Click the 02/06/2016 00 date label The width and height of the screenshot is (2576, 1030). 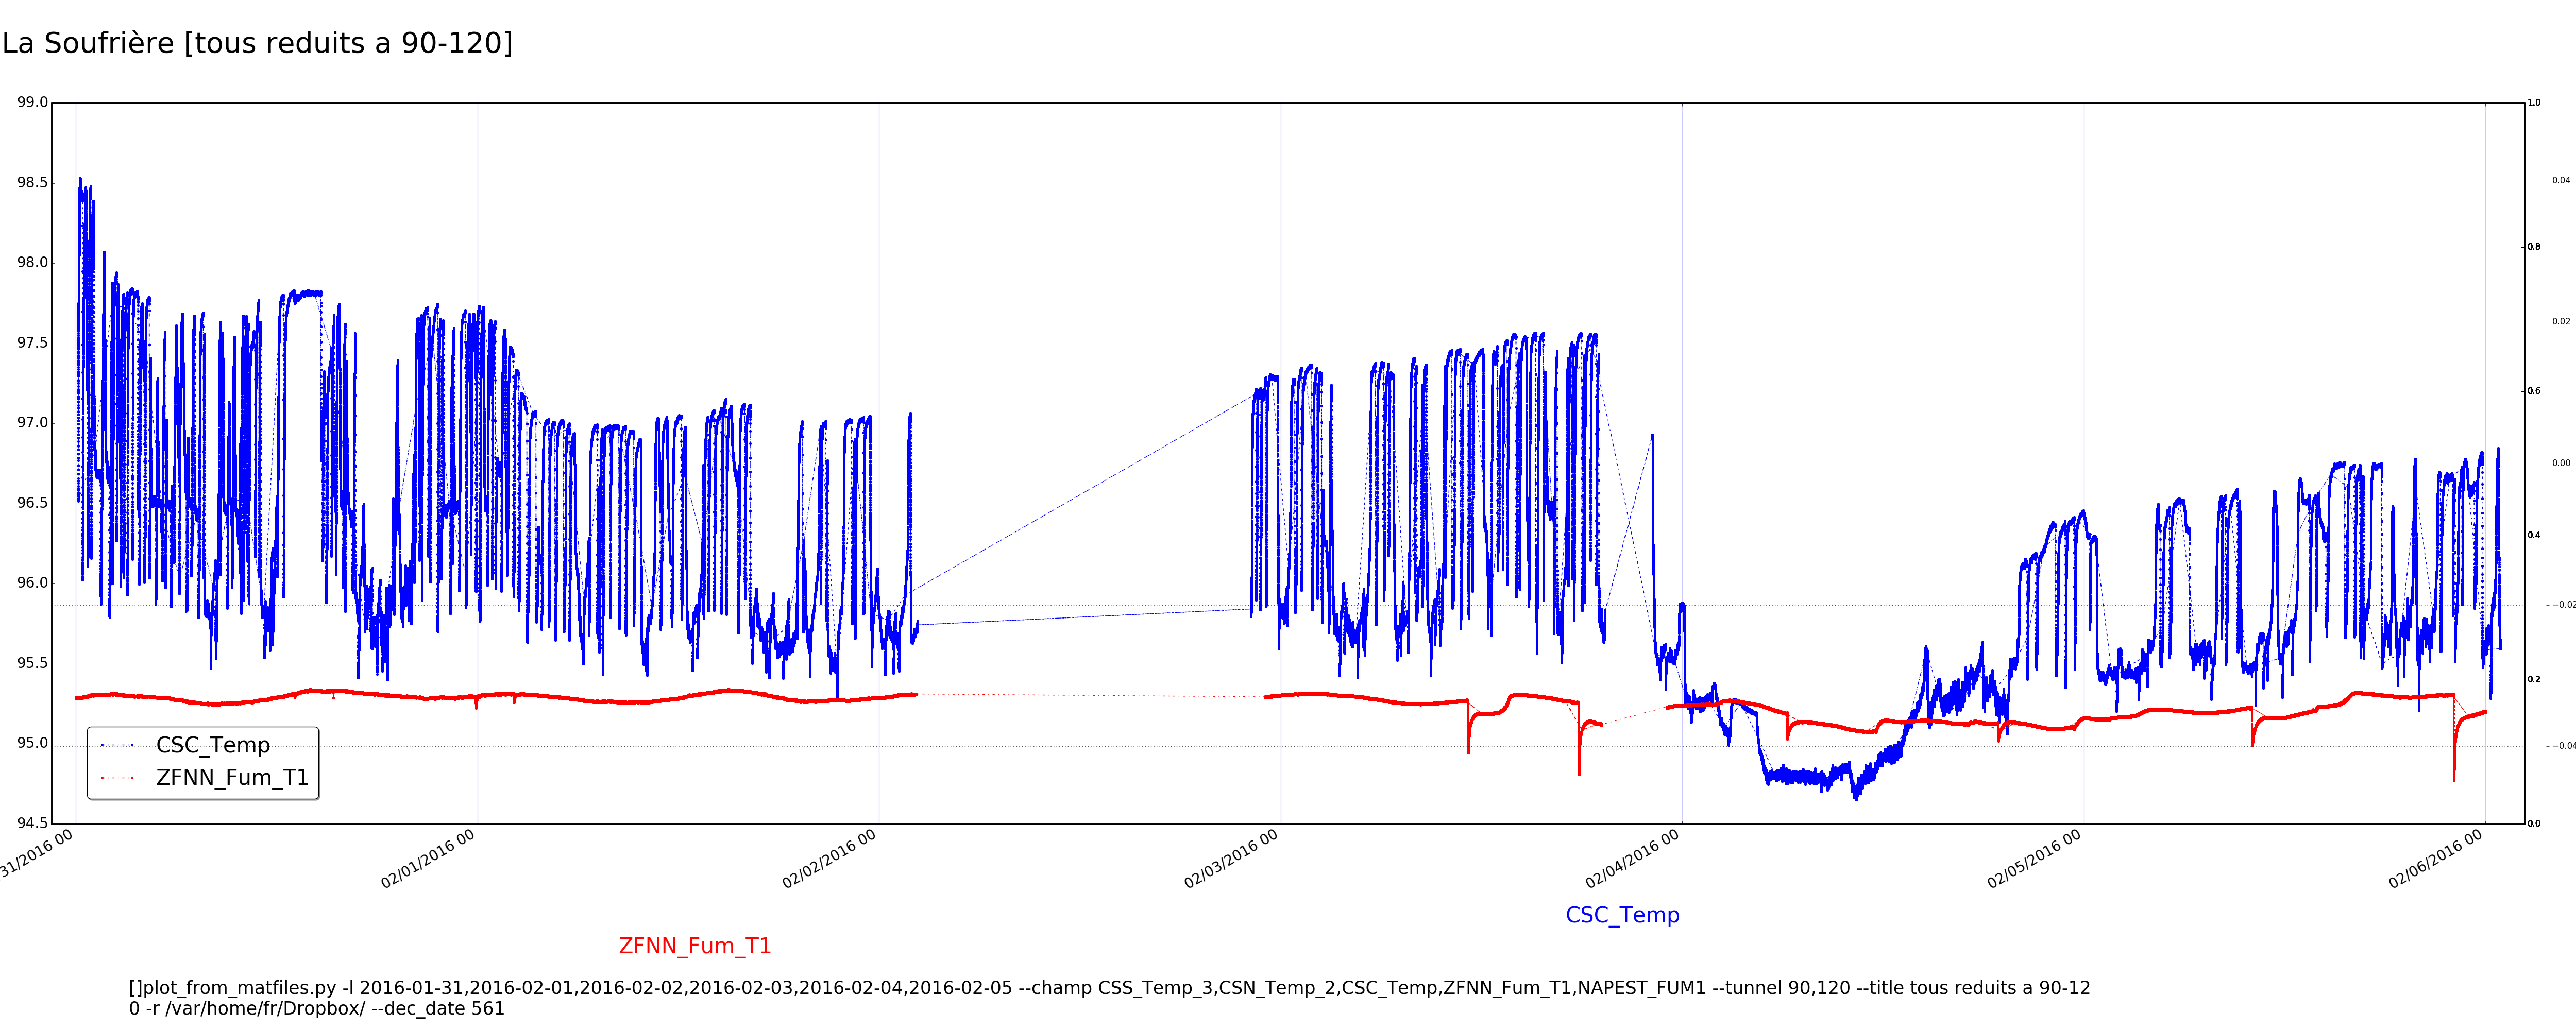click(x=2436, y=859)
